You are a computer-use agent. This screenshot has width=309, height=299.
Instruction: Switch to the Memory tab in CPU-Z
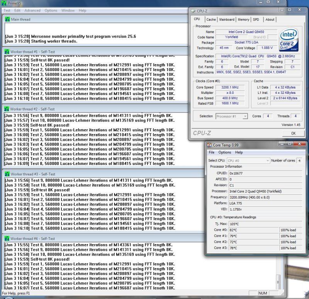tap(243, 20)
